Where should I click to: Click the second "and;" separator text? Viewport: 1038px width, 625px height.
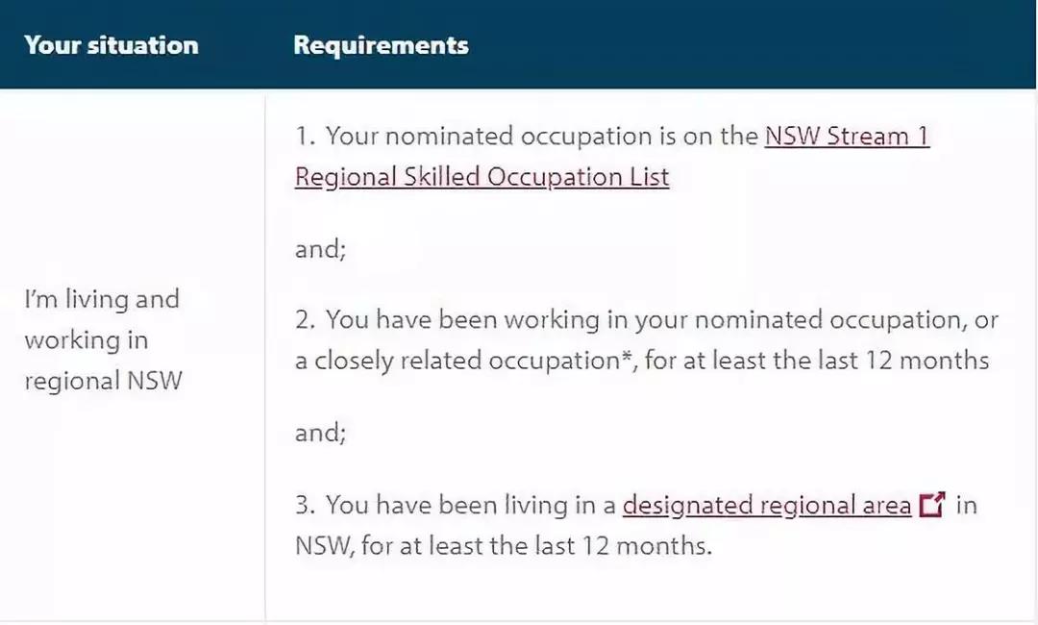coord(320,432)
